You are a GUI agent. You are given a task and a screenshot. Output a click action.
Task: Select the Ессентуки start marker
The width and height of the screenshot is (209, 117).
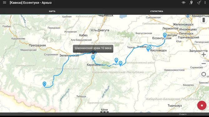point(165,36)
